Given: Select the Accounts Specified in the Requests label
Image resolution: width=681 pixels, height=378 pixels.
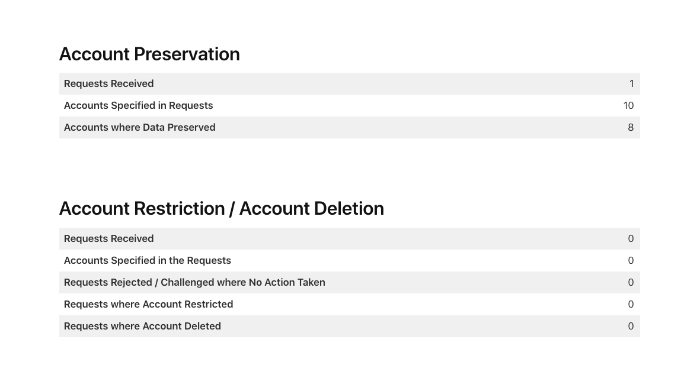Looking at the screenshot, I should [x=147, y=260].
